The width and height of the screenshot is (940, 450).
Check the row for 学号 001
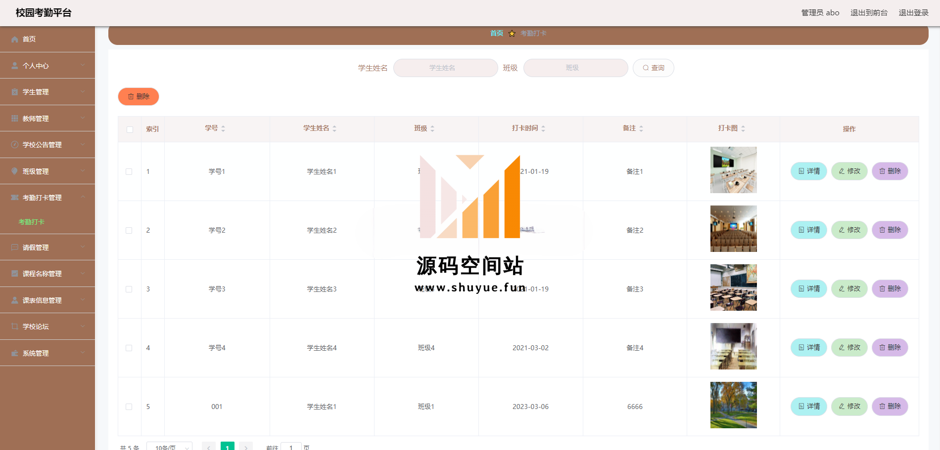point(129,407)
